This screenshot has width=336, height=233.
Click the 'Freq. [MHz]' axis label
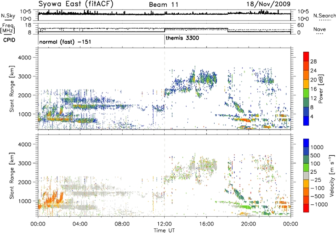[x=8, y=28]
